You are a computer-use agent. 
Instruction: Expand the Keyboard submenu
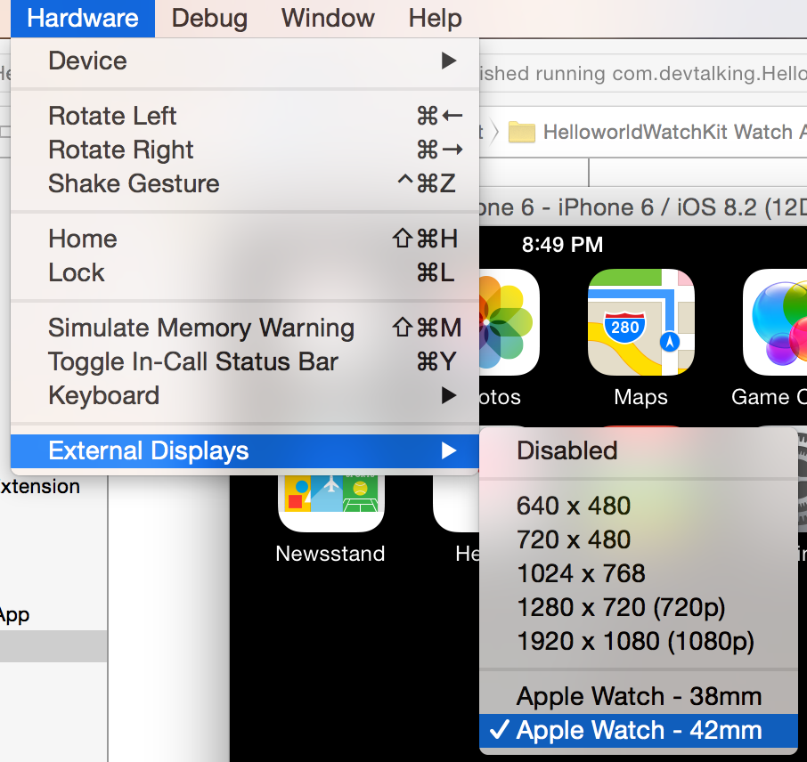pos(245,395)
